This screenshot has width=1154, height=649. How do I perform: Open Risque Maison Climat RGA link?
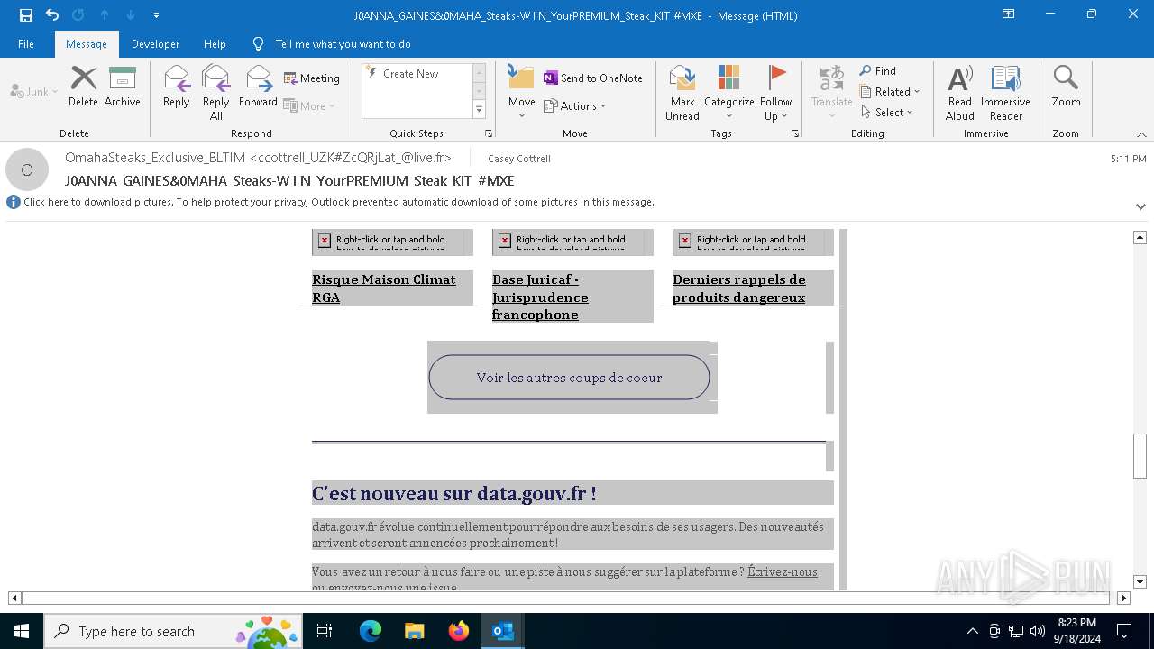[384, 288]
